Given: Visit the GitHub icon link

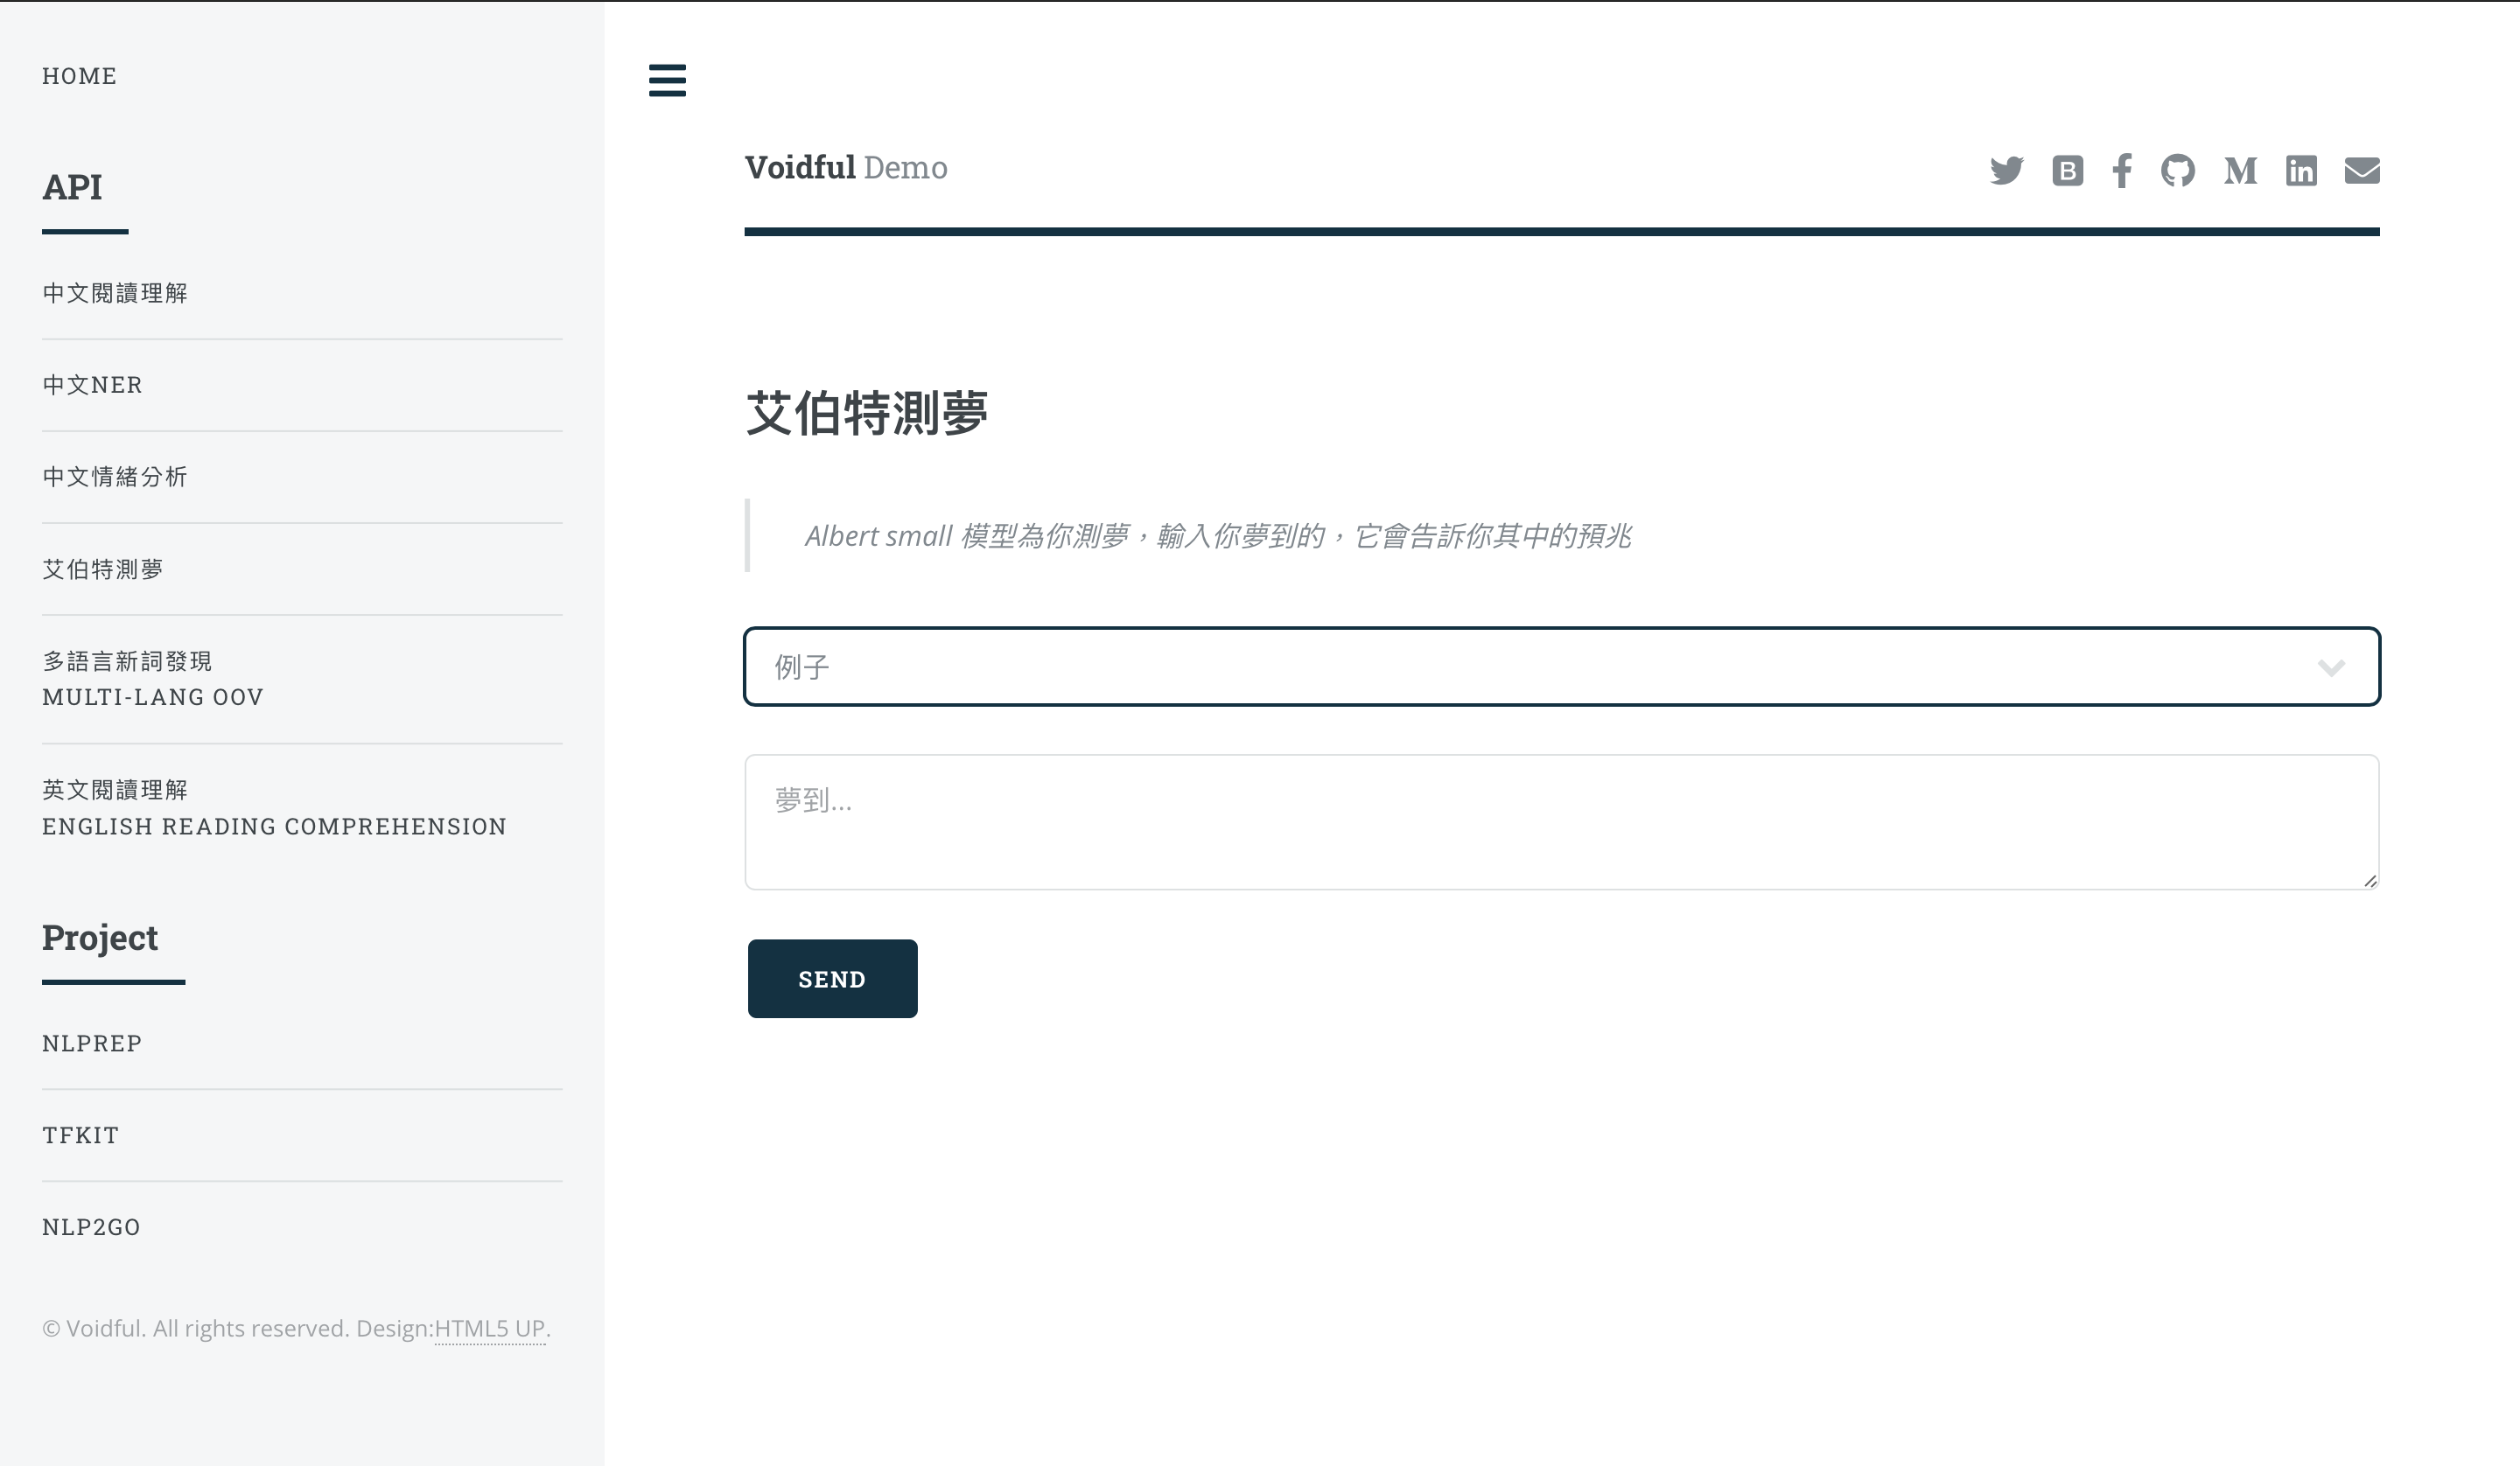Looking at the screenshot, I should [x=2177, y=170].
